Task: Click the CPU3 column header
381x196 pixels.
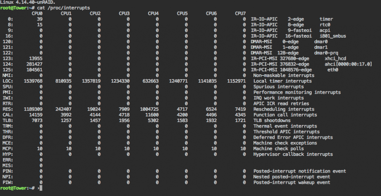Action: [x=124, y=14]
